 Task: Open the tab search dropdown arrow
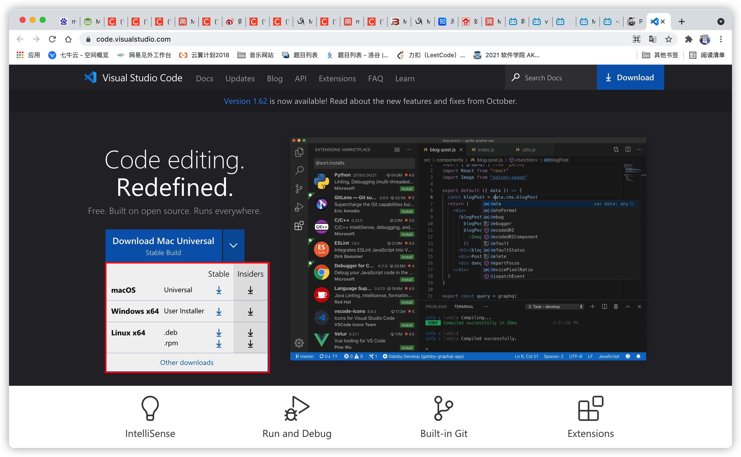[x=721, y=22]
